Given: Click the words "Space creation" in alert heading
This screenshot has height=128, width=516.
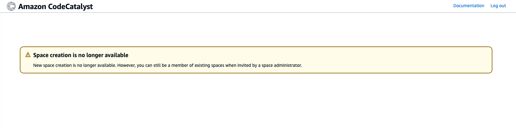Looking at the screenshot, I should (x=52, y=55).
